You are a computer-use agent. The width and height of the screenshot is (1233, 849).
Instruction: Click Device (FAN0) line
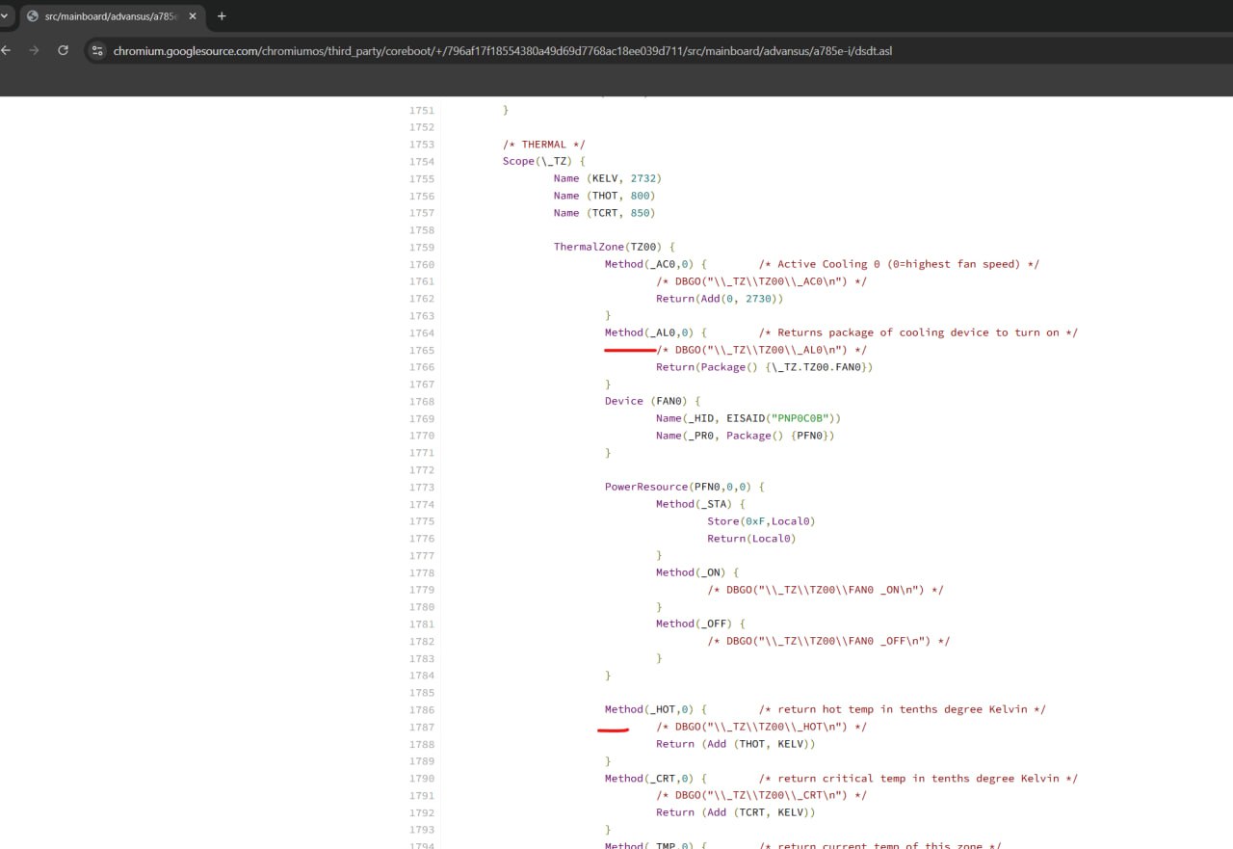[x=653, y=401]
